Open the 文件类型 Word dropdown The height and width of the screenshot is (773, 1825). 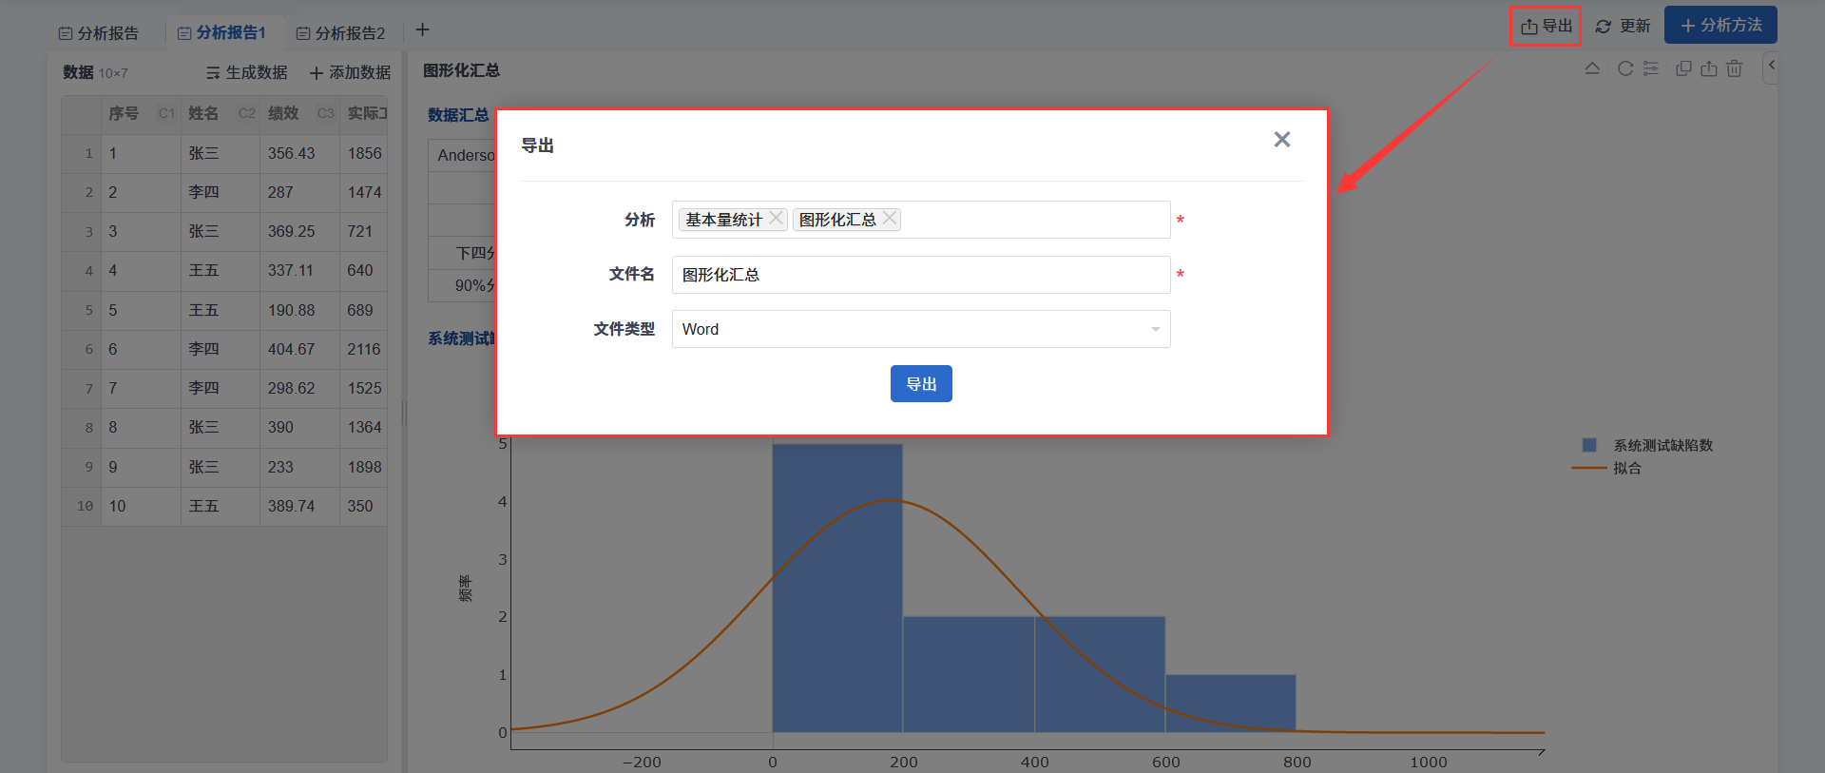tap(920, 329)
